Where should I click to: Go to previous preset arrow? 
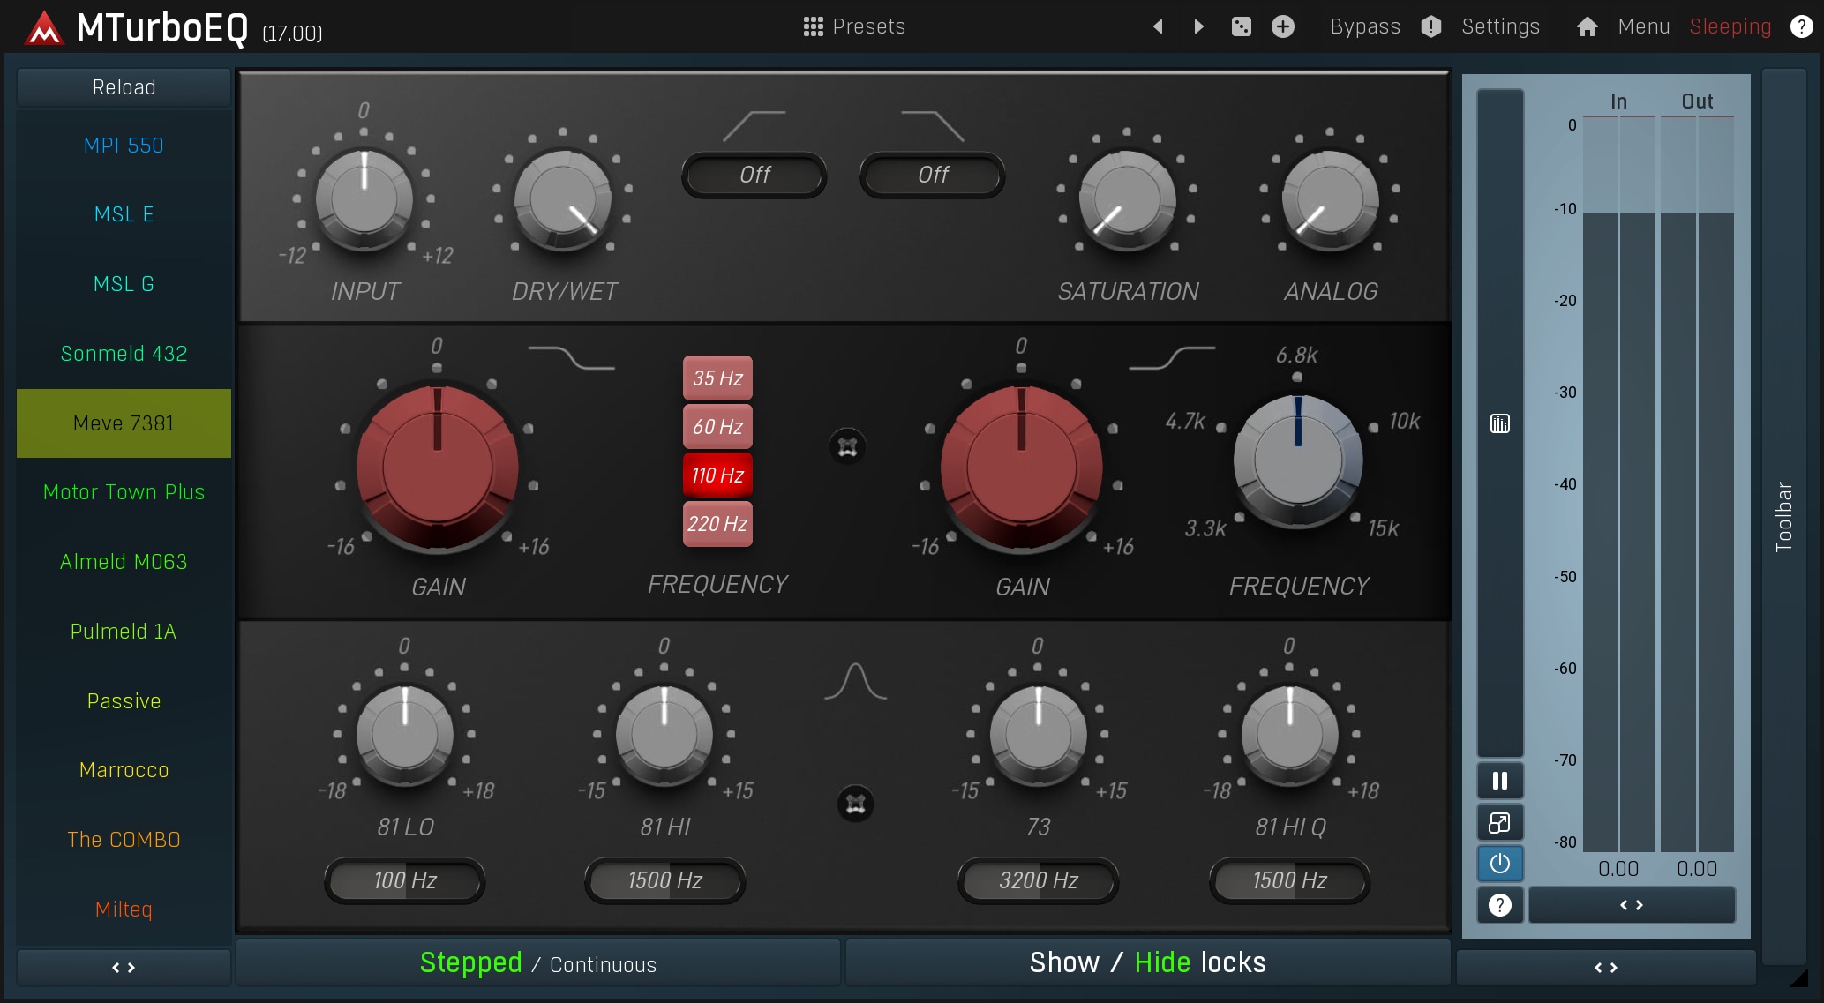tap(1158, 26)
